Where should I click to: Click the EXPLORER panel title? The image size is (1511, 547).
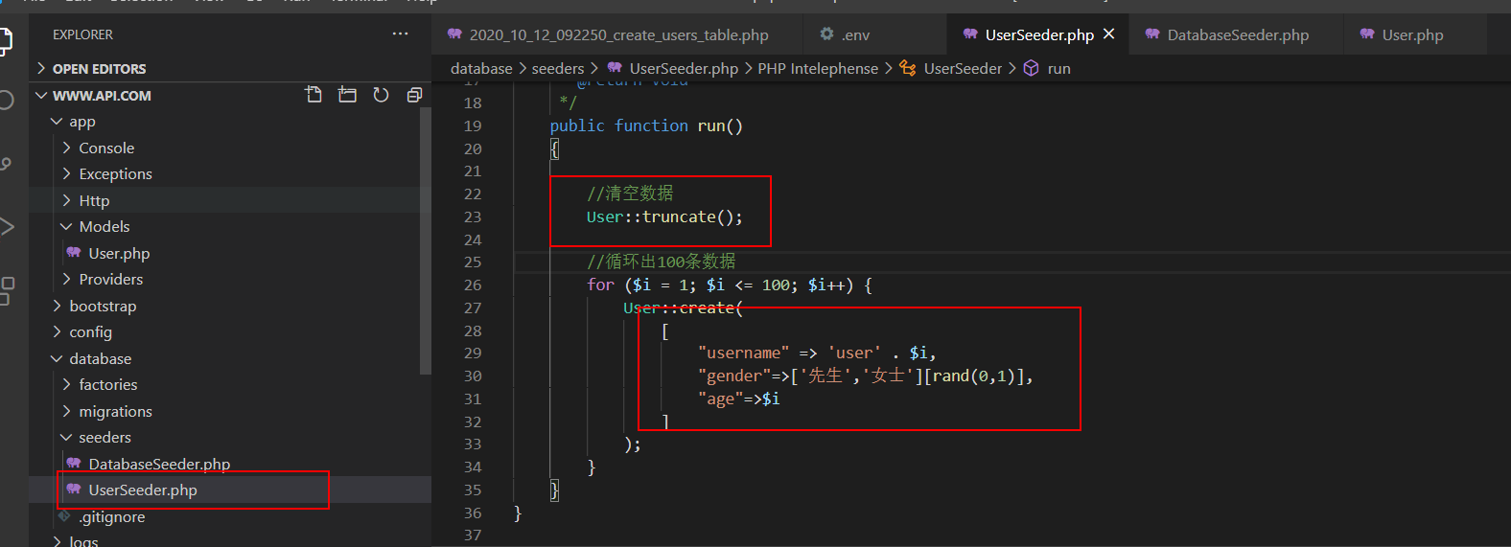tap(82, 34)
